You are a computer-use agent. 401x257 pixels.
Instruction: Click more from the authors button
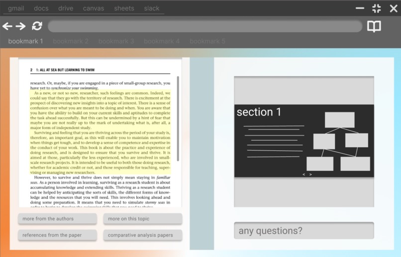(57, 219)
